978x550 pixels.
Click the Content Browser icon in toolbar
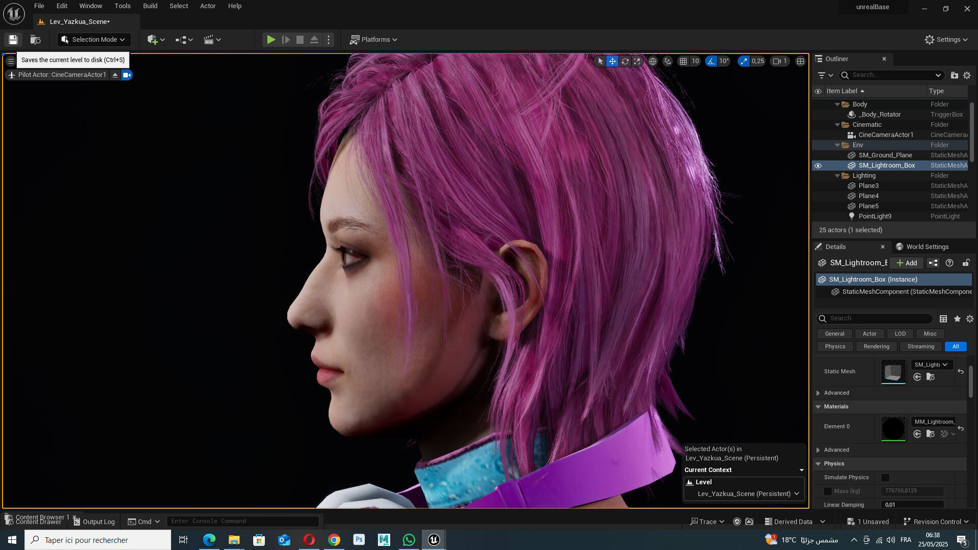[35, 40]
